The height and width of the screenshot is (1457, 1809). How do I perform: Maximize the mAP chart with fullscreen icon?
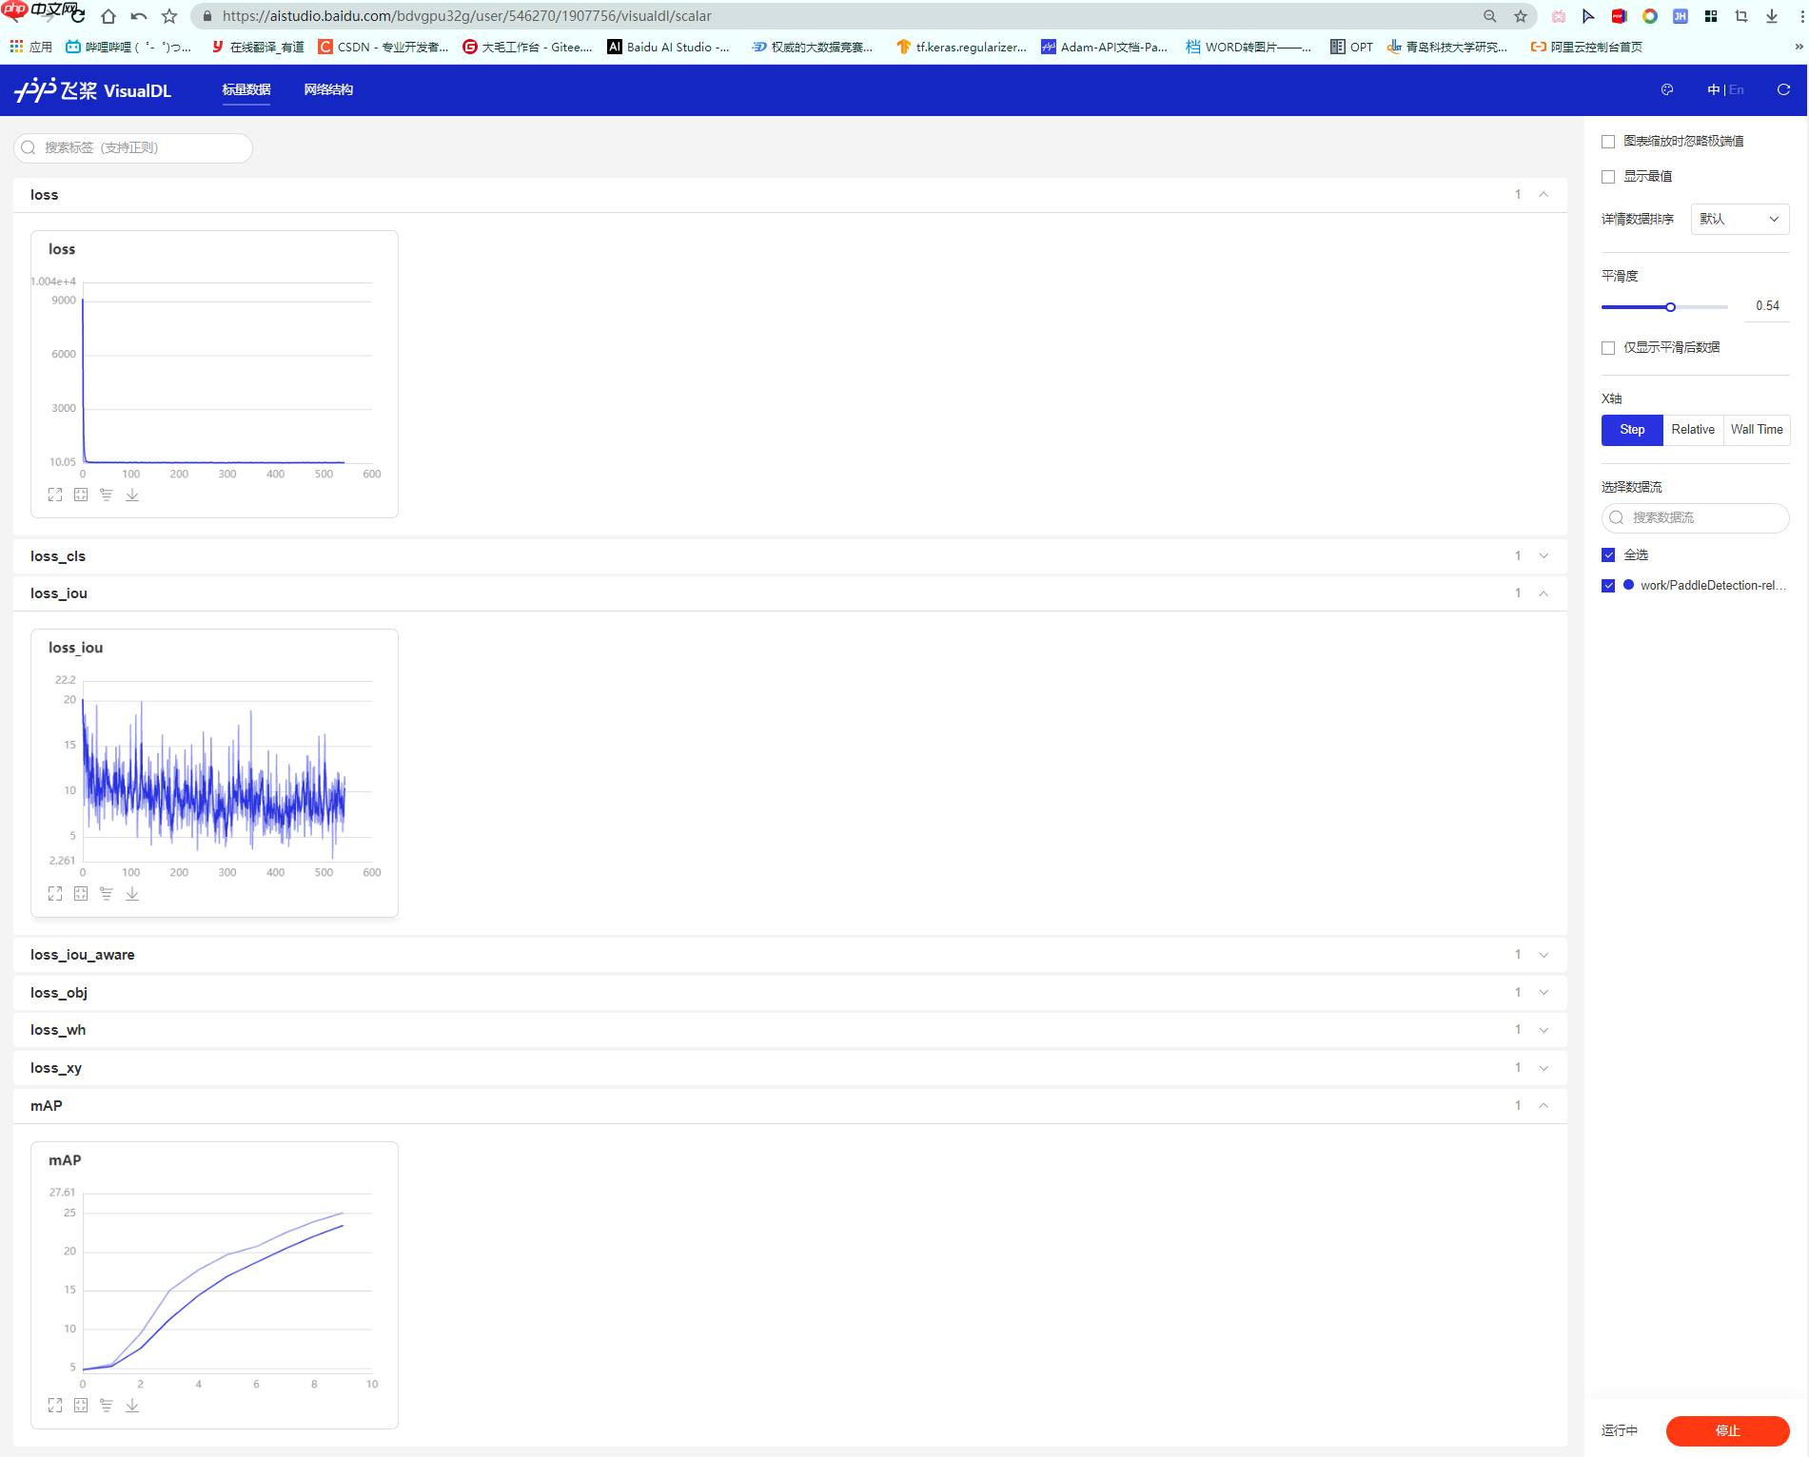(x=55, y=1406)
